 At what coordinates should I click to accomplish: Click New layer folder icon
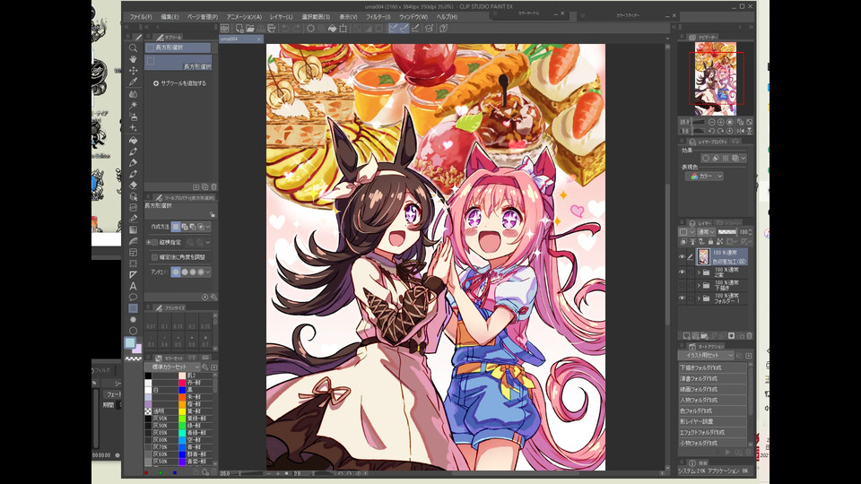tap(705, 335)
